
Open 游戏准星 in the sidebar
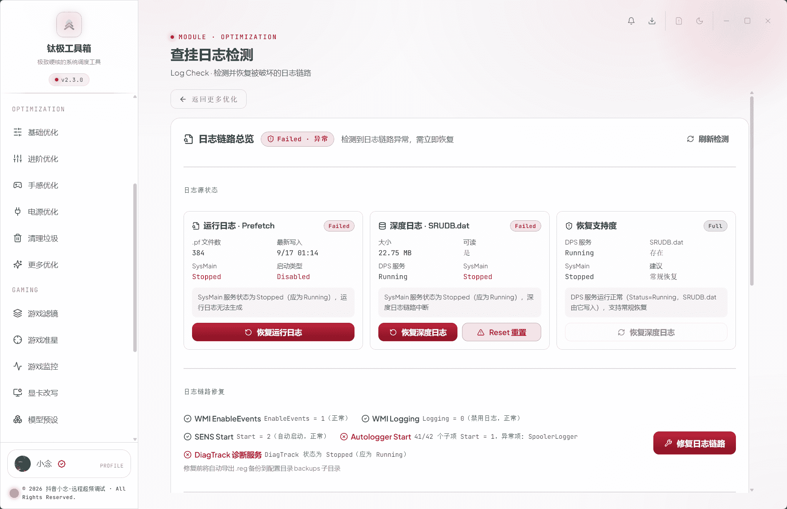click(x=69, y=340)
